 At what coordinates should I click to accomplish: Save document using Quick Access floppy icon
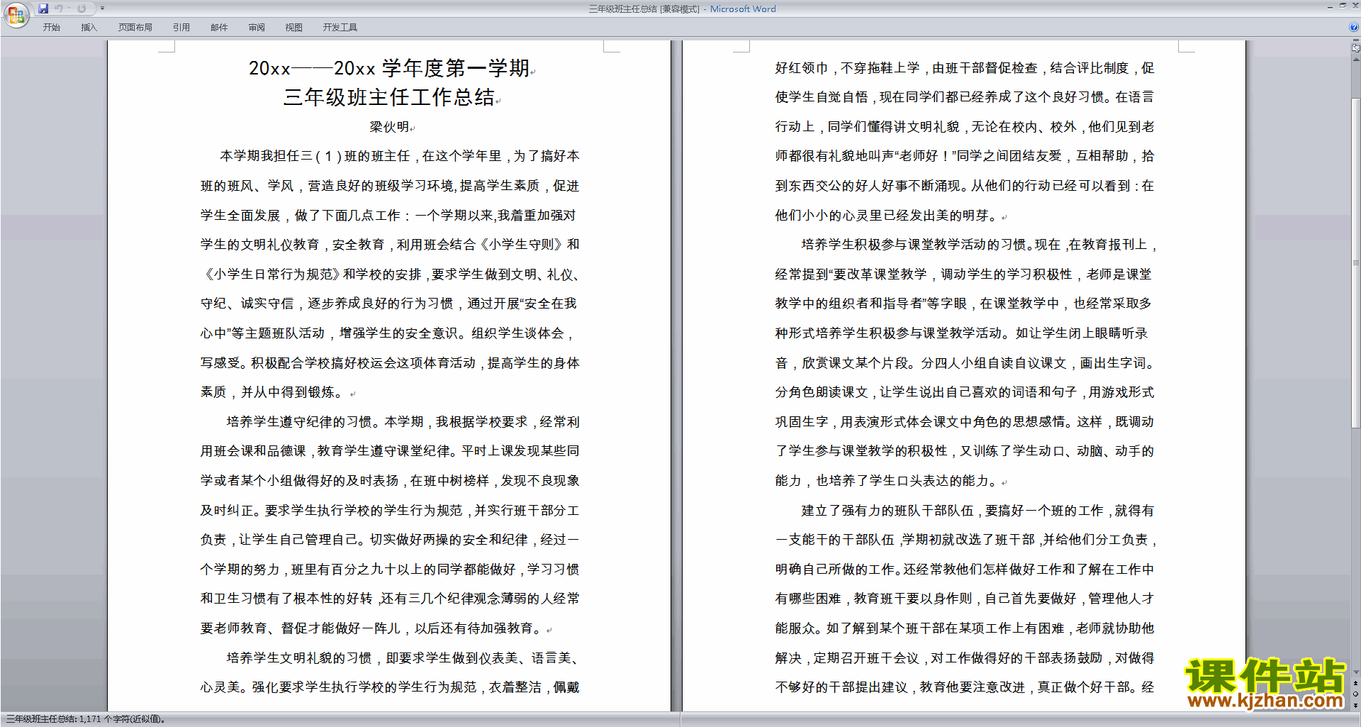pyautogui.click(x=43, y=9)
